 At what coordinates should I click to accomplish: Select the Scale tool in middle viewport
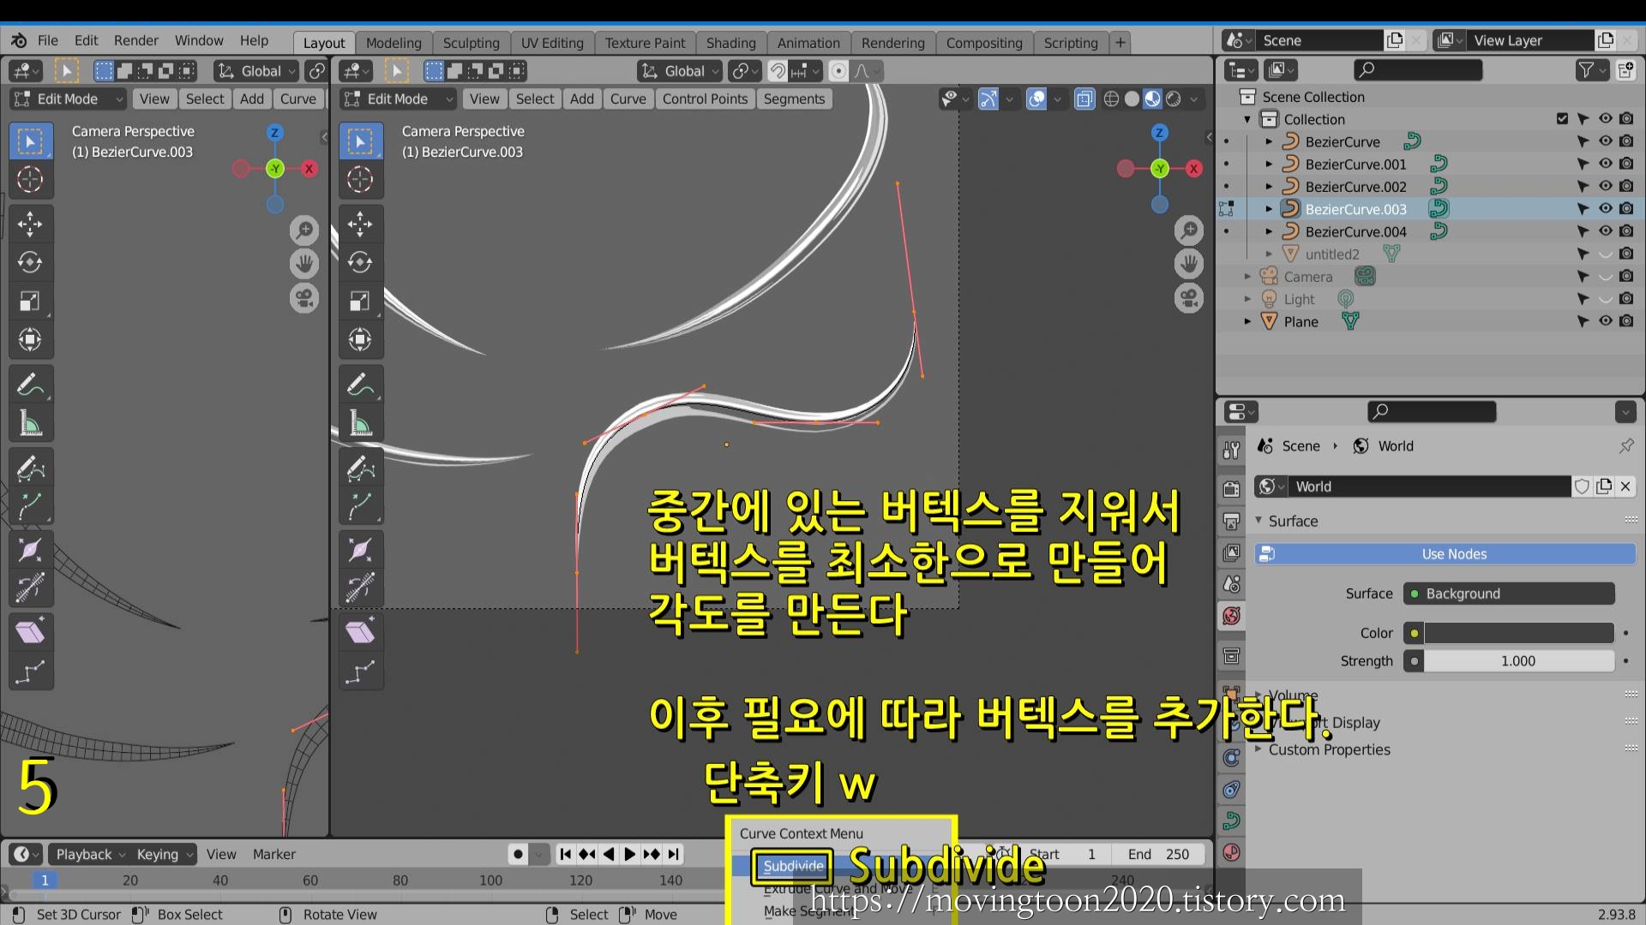(360, 301)
